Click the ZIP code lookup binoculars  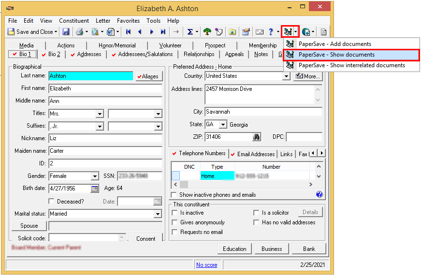(257, 137)
